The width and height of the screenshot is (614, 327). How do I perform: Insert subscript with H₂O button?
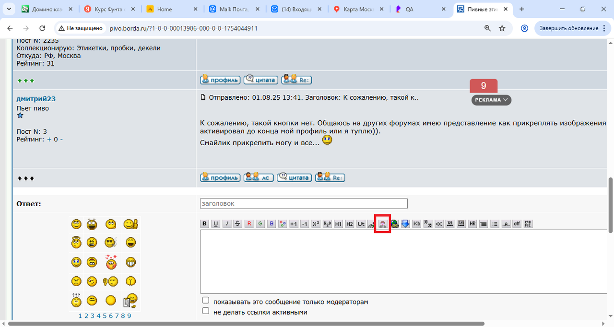tap(327, 224)
